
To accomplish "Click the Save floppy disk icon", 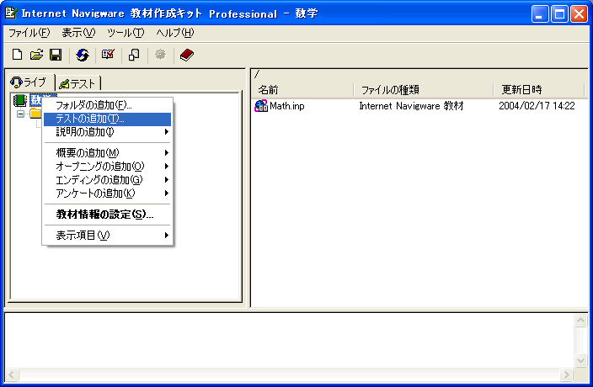I will point(56,55).
